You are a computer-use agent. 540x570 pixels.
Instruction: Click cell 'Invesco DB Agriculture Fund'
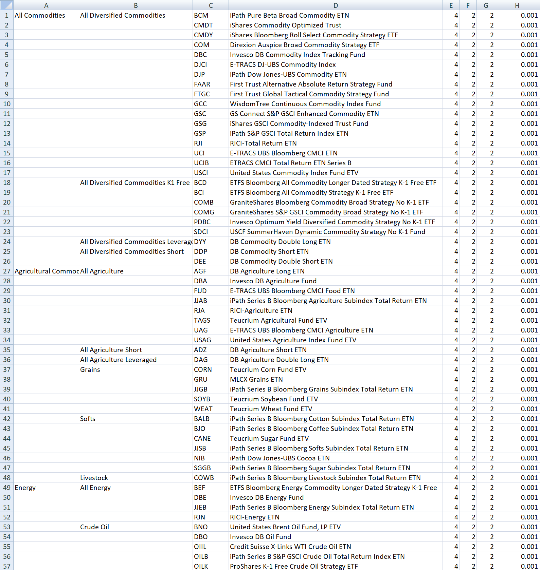point(336,281)
